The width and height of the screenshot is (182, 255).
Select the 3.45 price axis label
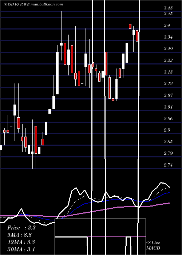click(168, 14)
